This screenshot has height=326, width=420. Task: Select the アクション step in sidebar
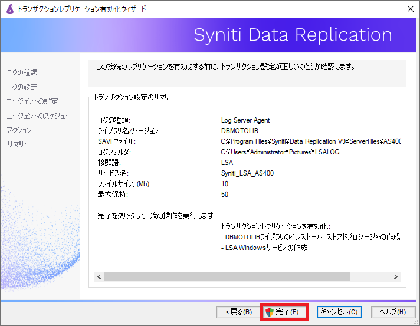(19, 130)
